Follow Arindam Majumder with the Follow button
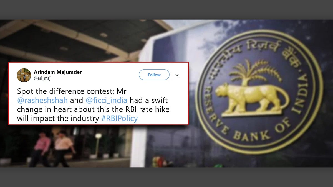Viewport: 333px width, 187px height. click(x=154, y=75)
